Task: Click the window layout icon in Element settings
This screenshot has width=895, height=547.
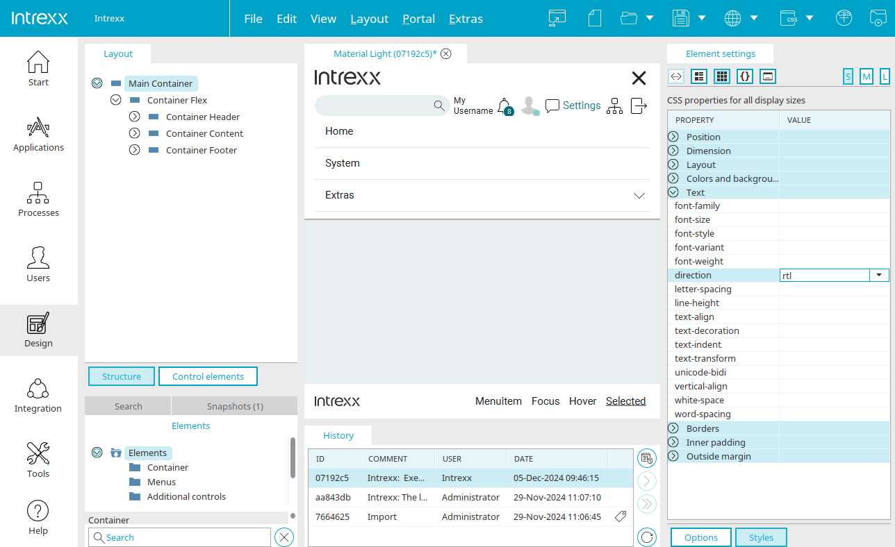Action: (768, 76)
